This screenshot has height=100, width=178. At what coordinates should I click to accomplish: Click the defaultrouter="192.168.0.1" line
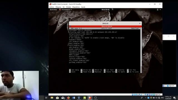(81, 34)
